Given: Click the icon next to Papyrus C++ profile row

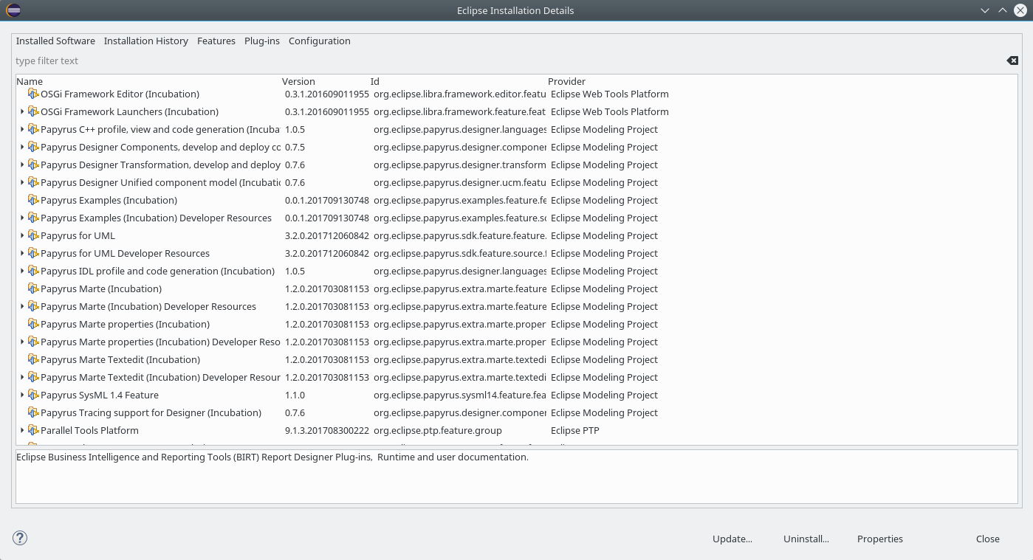Looking at the screenshot, I should (x=33, y=129).
